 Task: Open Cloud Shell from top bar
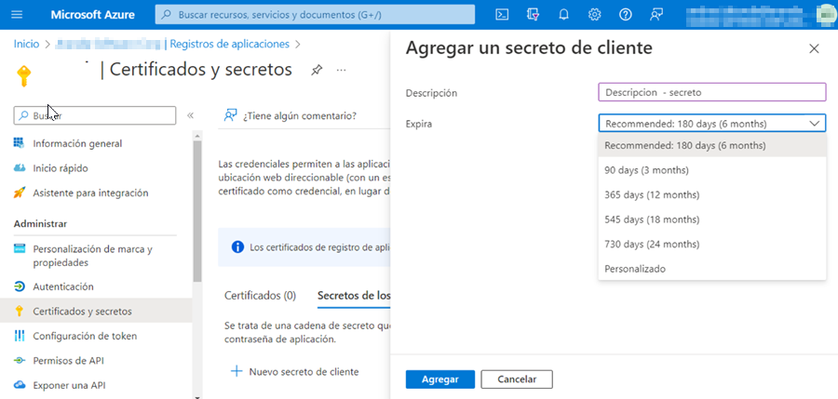502,14
